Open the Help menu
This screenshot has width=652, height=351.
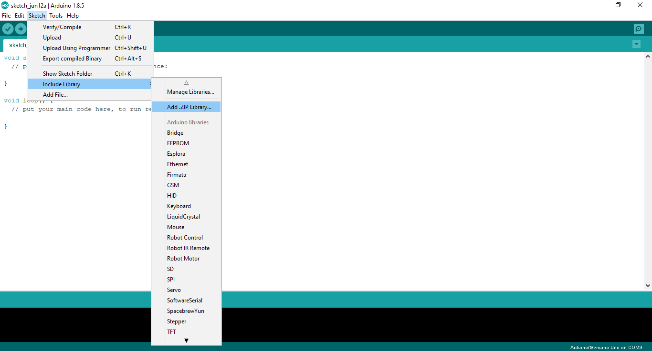point(73,16)
